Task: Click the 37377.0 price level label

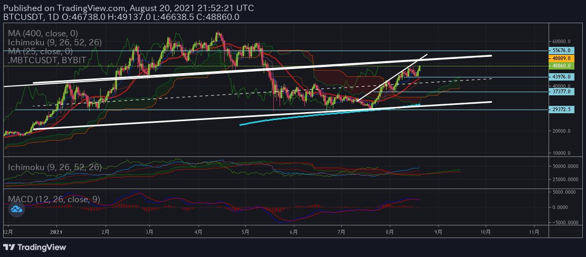Action: click(x=561, y=92)
